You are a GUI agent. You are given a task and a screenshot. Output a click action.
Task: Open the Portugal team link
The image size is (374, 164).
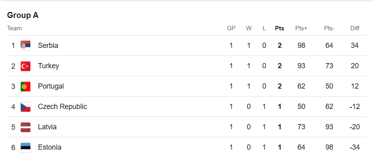(51, 86)
